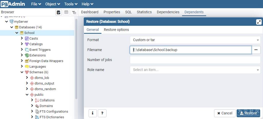Click the School database icon in tree
263x119 pixels.
coord(22,33)
